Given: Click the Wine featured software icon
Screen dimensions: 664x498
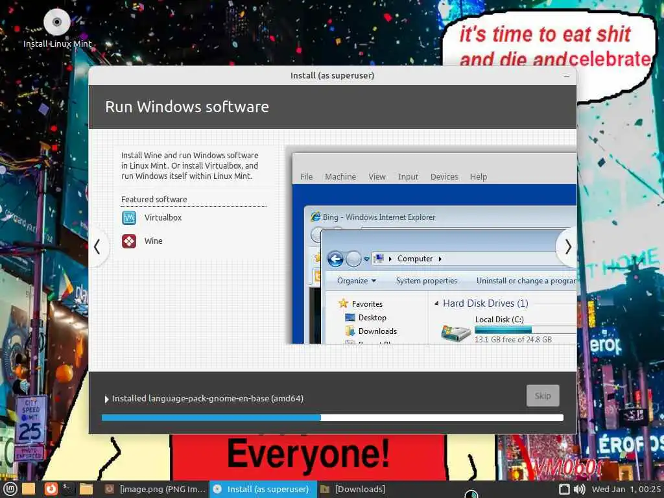Looking at the screenshot, I should 129,241.
